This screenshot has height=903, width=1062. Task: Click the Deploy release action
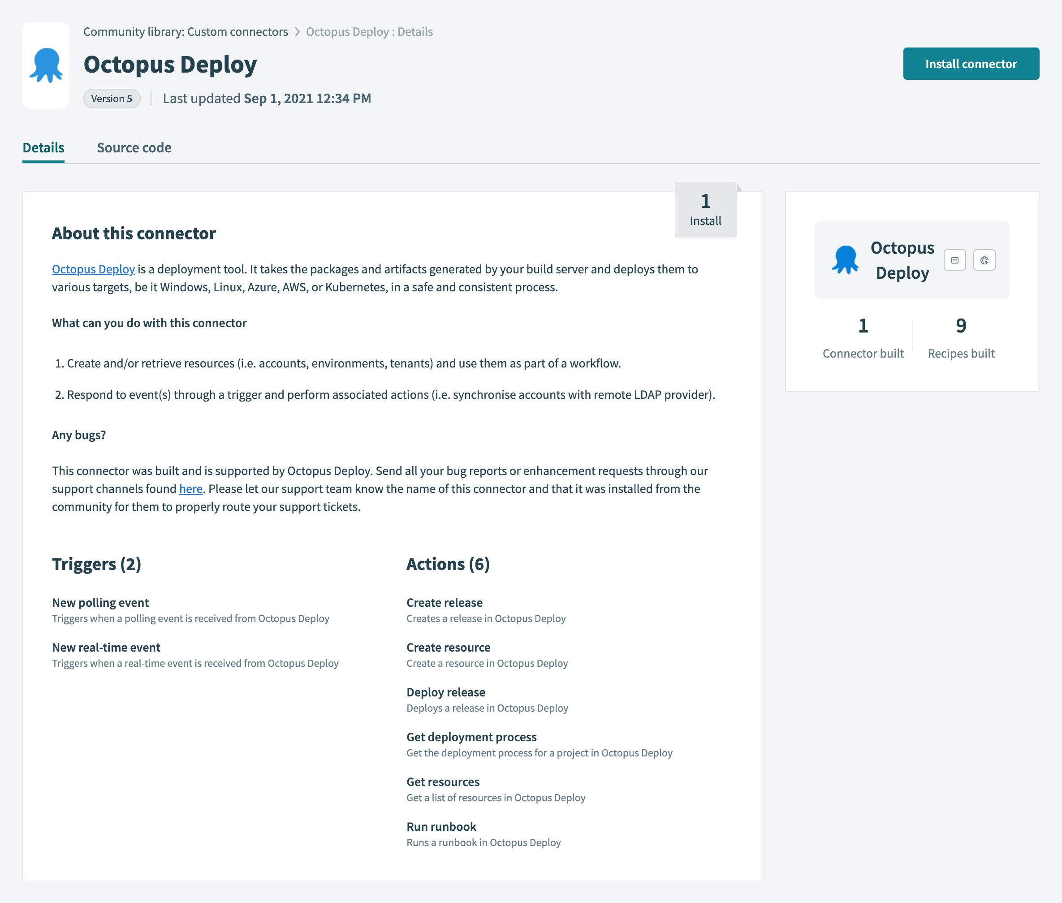446,692
